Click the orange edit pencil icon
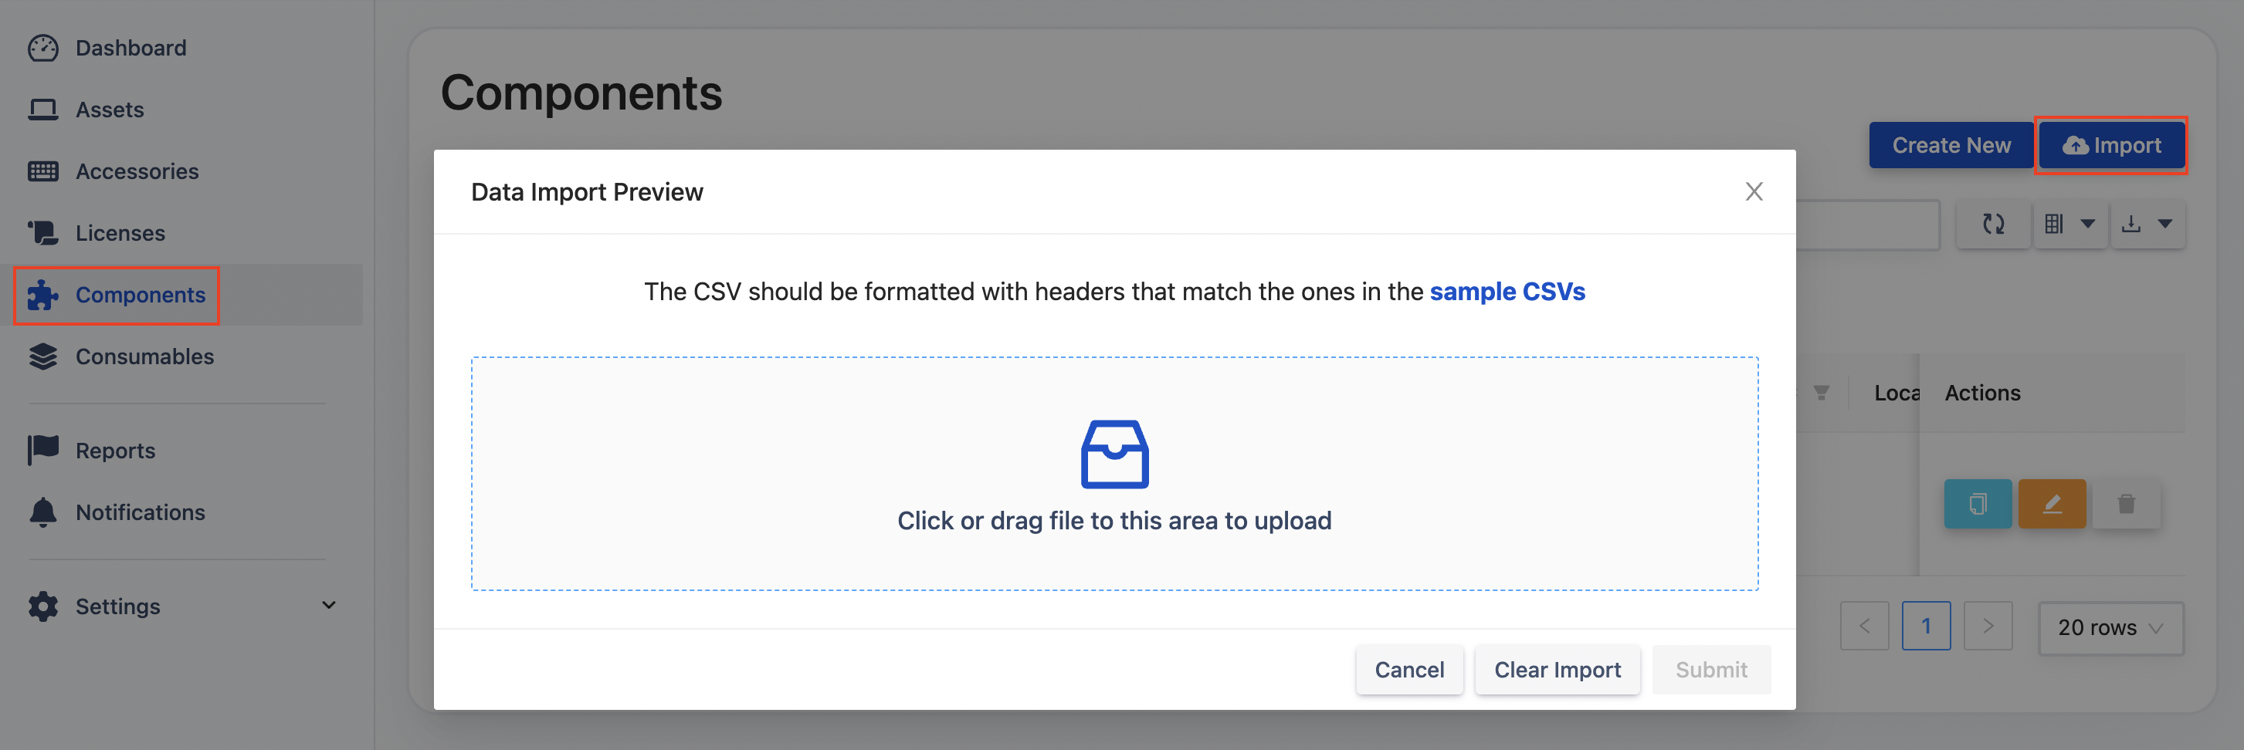The width and height of the screenshot is (2244, 750). click(2052, 504)
